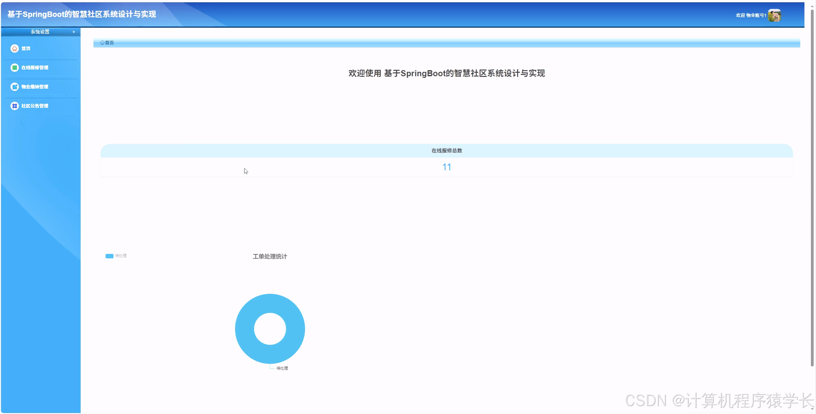Click the 首页 breadcrumb link

[108, 42]
